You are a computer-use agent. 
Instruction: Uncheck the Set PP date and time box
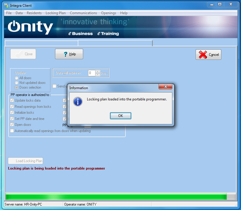point(12,119)
